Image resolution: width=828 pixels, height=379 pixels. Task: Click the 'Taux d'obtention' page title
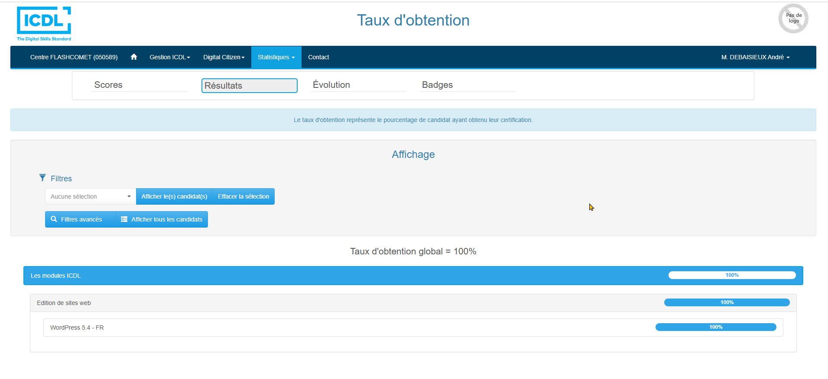click(413, 20)
